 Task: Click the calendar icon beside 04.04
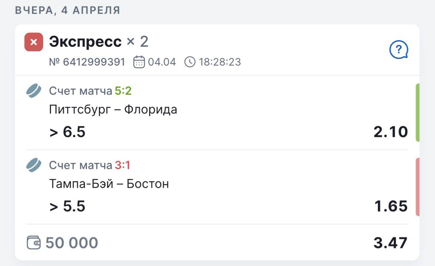[139, 62]
